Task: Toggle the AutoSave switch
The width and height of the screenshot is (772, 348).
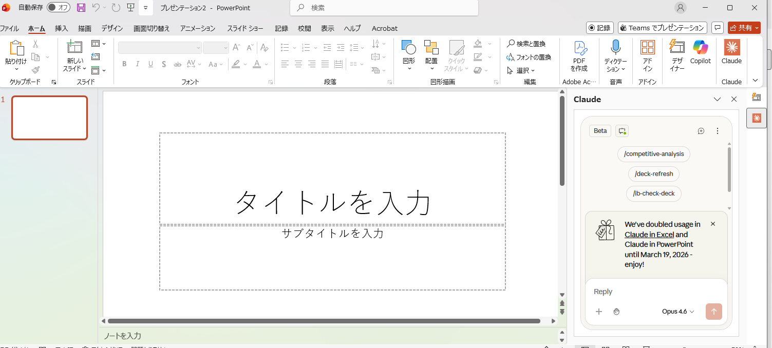Action: coord(59,8)
